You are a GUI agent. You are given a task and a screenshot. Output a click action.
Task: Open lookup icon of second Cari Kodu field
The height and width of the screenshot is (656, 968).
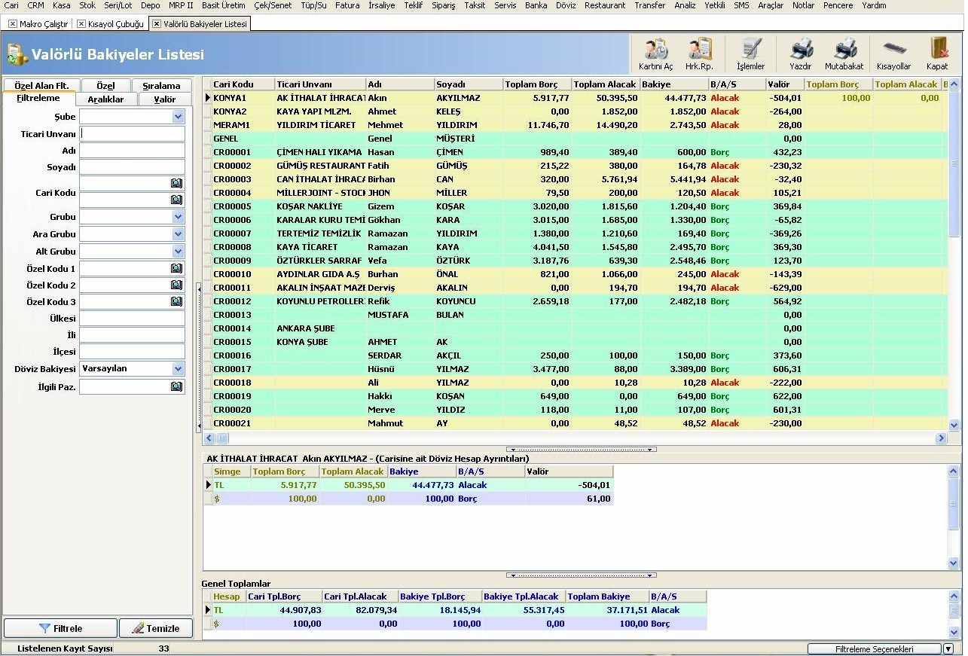176,200
